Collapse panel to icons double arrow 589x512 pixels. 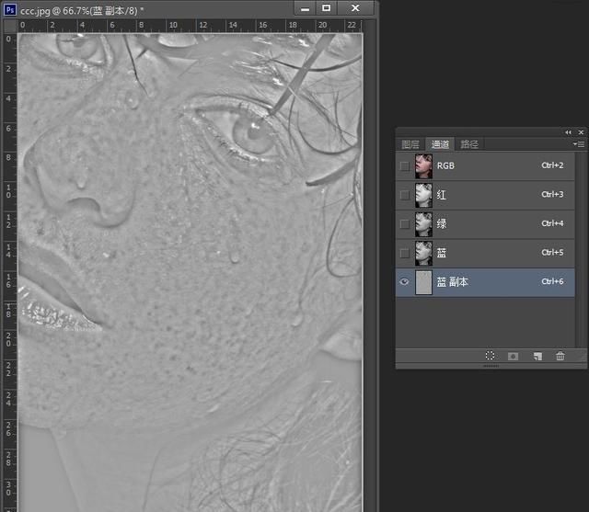click(x=568, y=132)
